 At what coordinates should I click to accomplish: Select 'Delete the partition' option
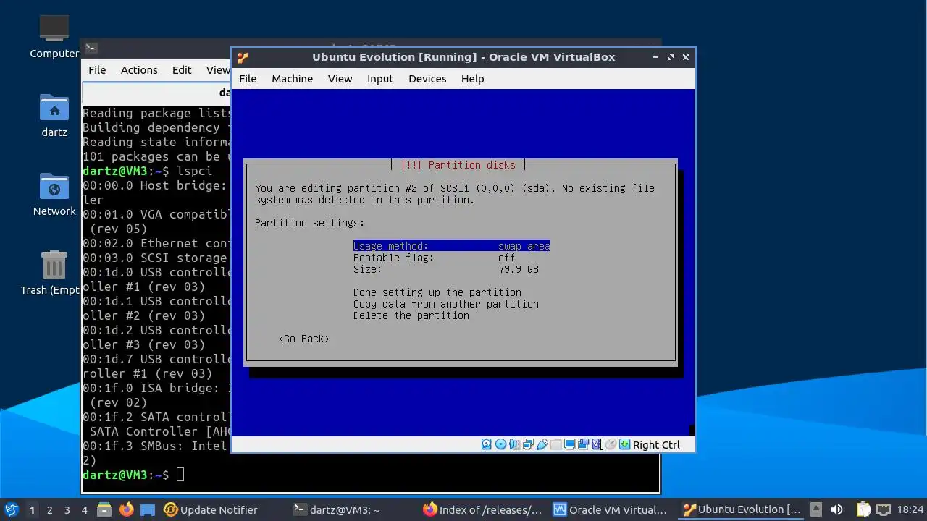[411, 315]
